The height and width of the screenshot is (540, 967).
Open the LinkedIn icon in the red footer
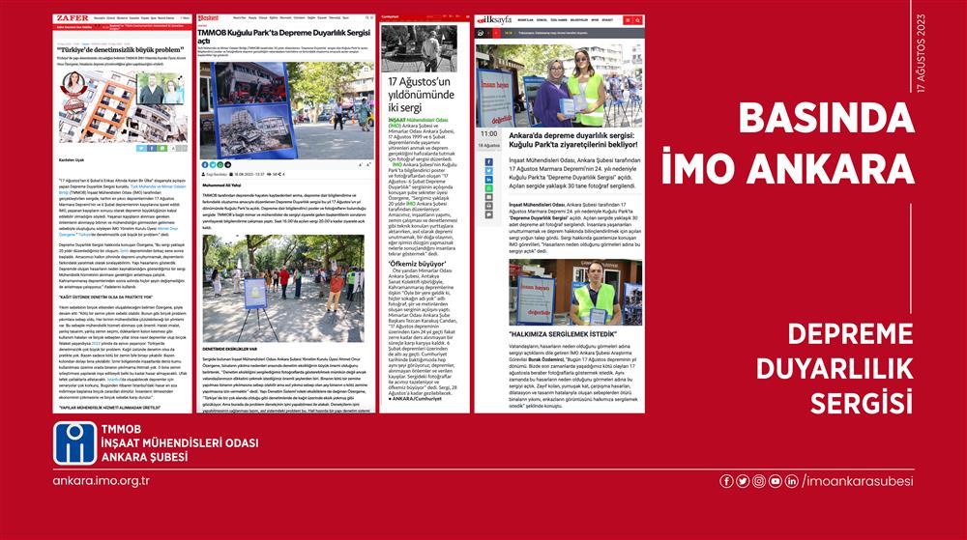[x=792, y=481]
